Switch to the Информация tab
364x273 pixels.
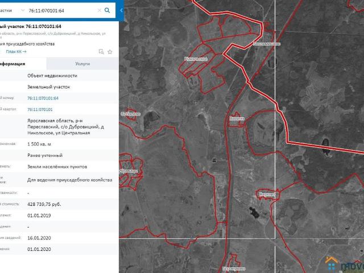[23, 64]
